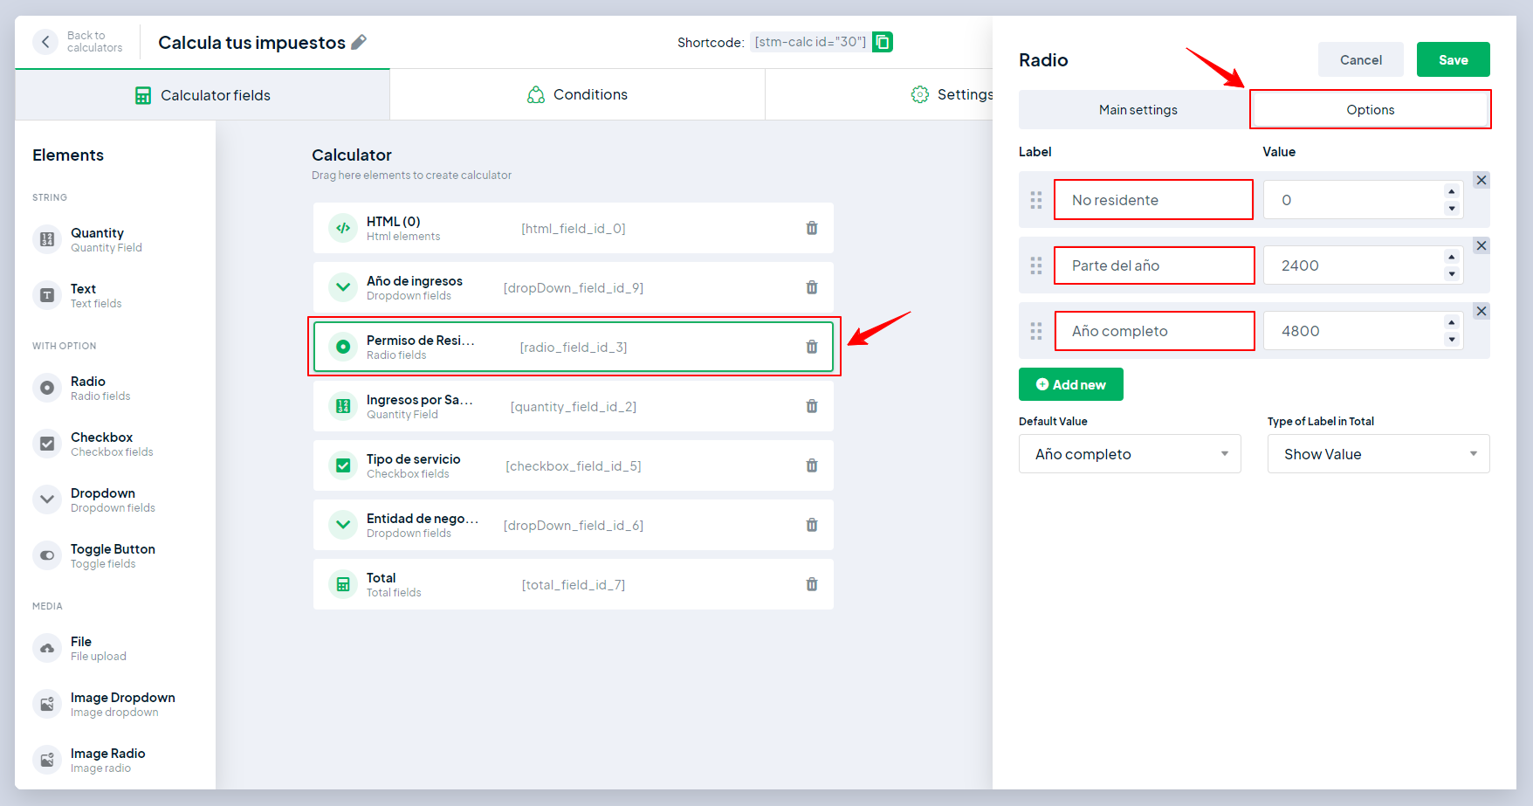1533x806 pixels.
Task: Decrease value of No residente option
Action: (x=1452, y=208)
